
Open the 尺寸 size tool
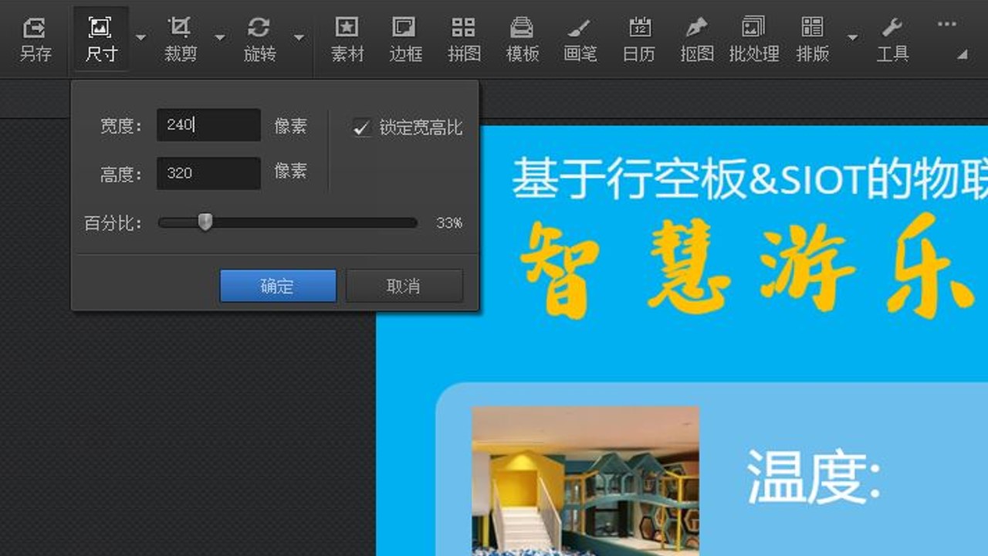100,39
